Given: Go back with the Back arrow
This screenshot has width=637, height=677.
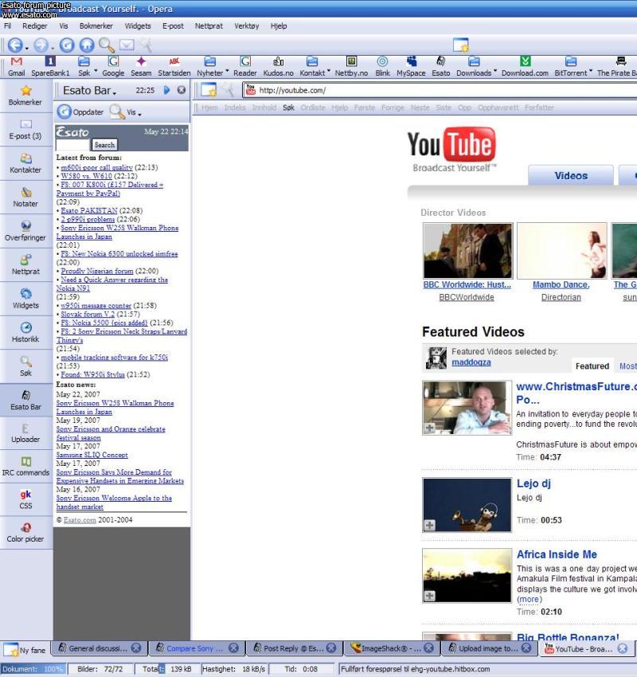Looking at the screenshot, I should click(x=15, y=45).
